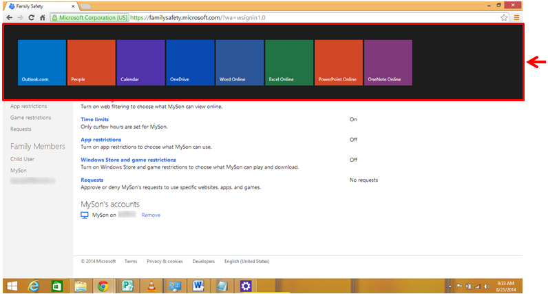Viewport: 548px width, 294px height.
Task: Open the App restrictions heading link
Action: click(101, 140)
